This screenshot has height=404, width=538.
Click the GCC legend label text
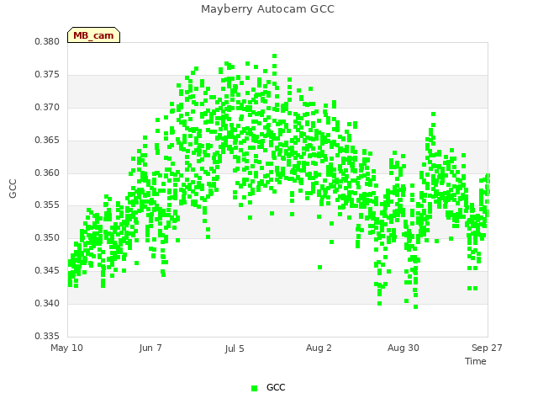pos(276,387)
